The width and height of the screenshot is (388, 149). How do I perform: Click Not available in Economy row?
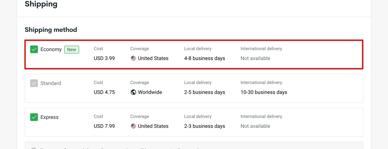click(255, 58)
